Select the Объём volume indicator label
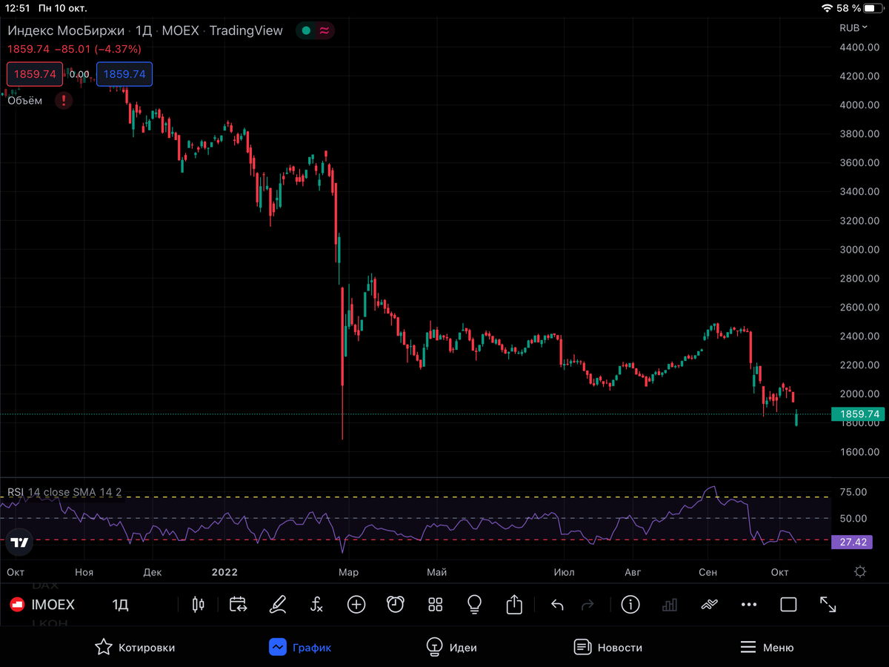889x667 pixels. (x=25, y=101)
